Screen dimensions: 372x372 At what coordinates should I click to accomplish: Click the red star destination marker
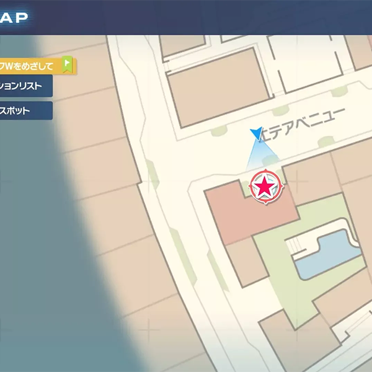pyautogui.click(x=266, y=186)
